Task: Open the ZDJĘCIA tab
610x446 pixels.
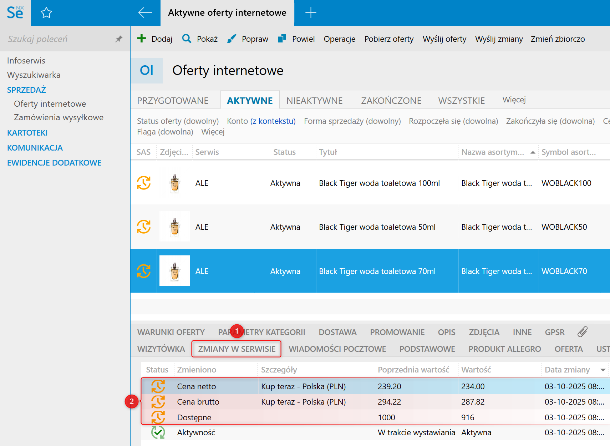Action: point(484,332)
